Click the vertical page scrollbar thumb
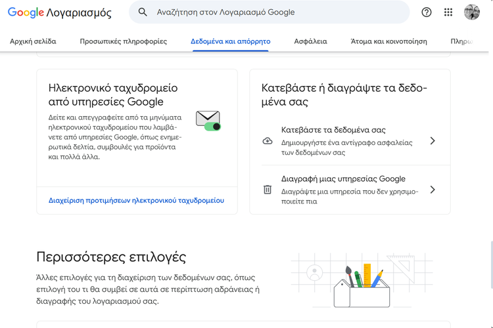 pyautogui.click(x=491, y=265)
